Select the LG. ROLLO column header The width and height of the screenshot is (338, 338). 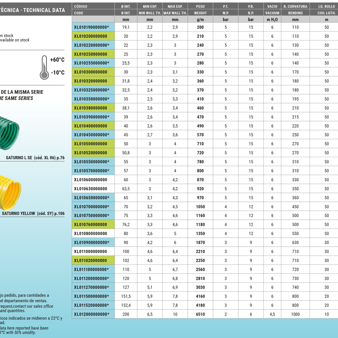coord(326,6)
